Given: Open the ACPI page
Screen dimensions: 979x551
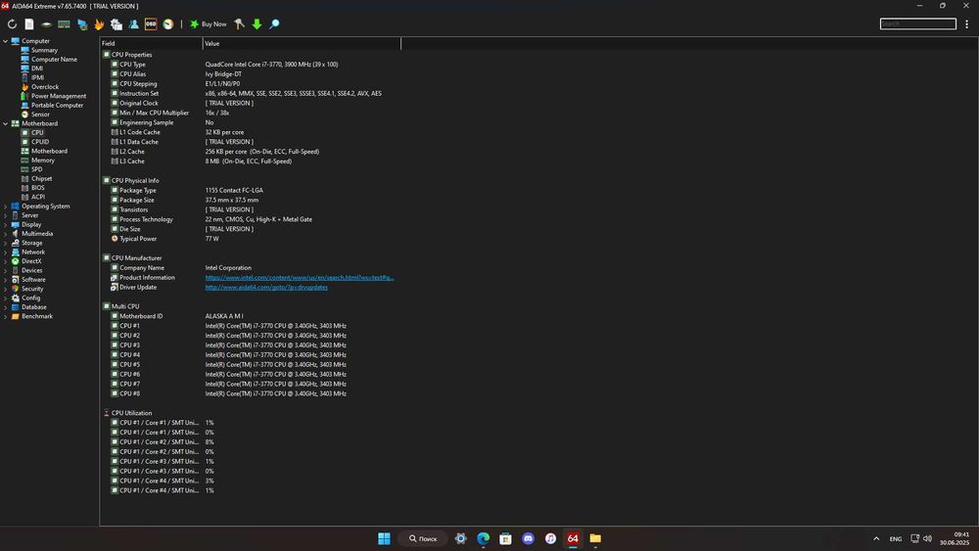Looking at the screenshot, I should [38, 197].
